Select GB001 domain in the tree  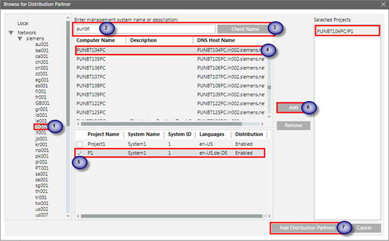[x=42, y=103]
